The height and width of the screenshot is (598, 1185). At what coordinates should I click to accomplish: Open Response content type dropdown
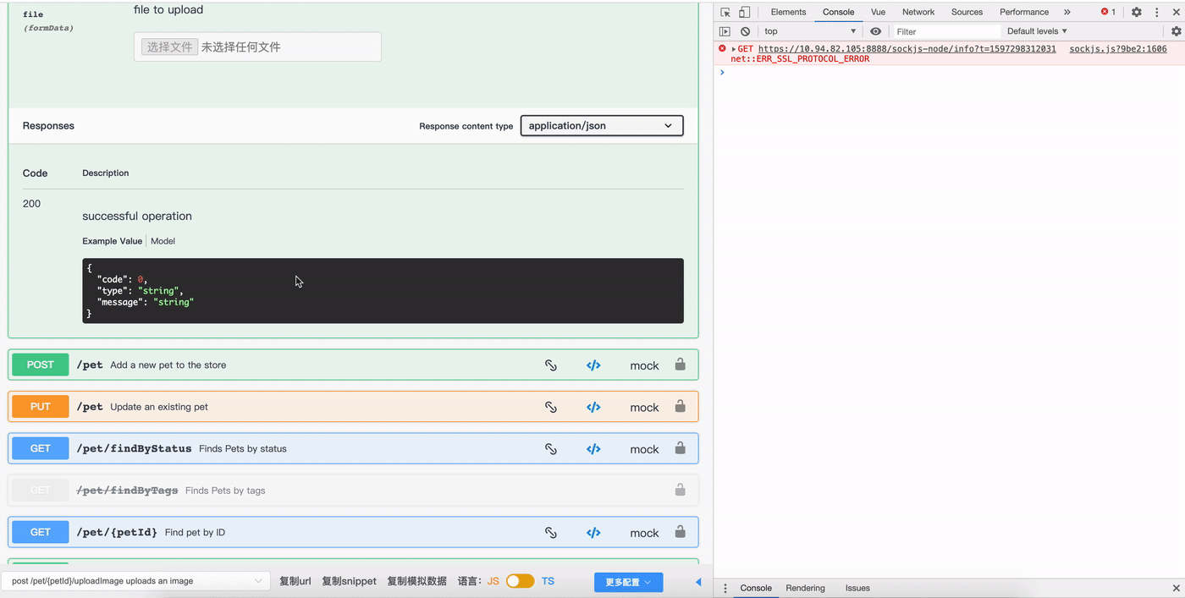601,126
